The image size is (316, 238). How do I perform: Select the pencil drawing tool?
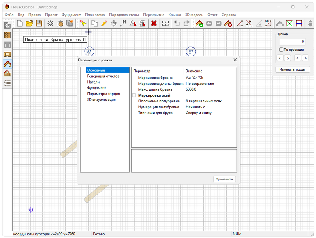pos(104,24)
